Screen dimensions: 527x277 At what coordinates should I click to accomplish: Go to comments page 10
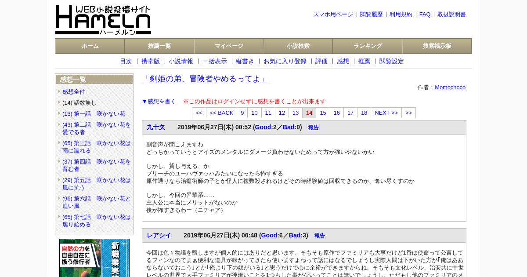254,113
